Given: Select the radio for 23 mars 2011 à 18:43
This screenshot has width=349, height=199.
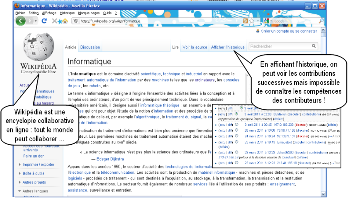Looking at the screenshot, I should (237, 142).
